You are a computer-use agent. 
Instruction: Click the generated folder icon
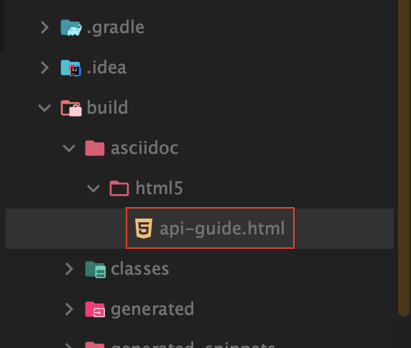[95, 309]
